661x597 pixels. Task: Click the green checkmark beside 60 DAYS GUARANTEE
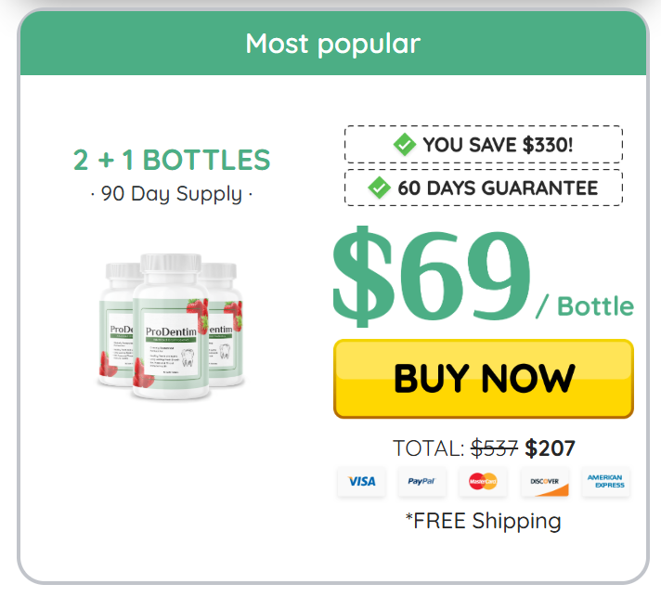click(379, 188)
